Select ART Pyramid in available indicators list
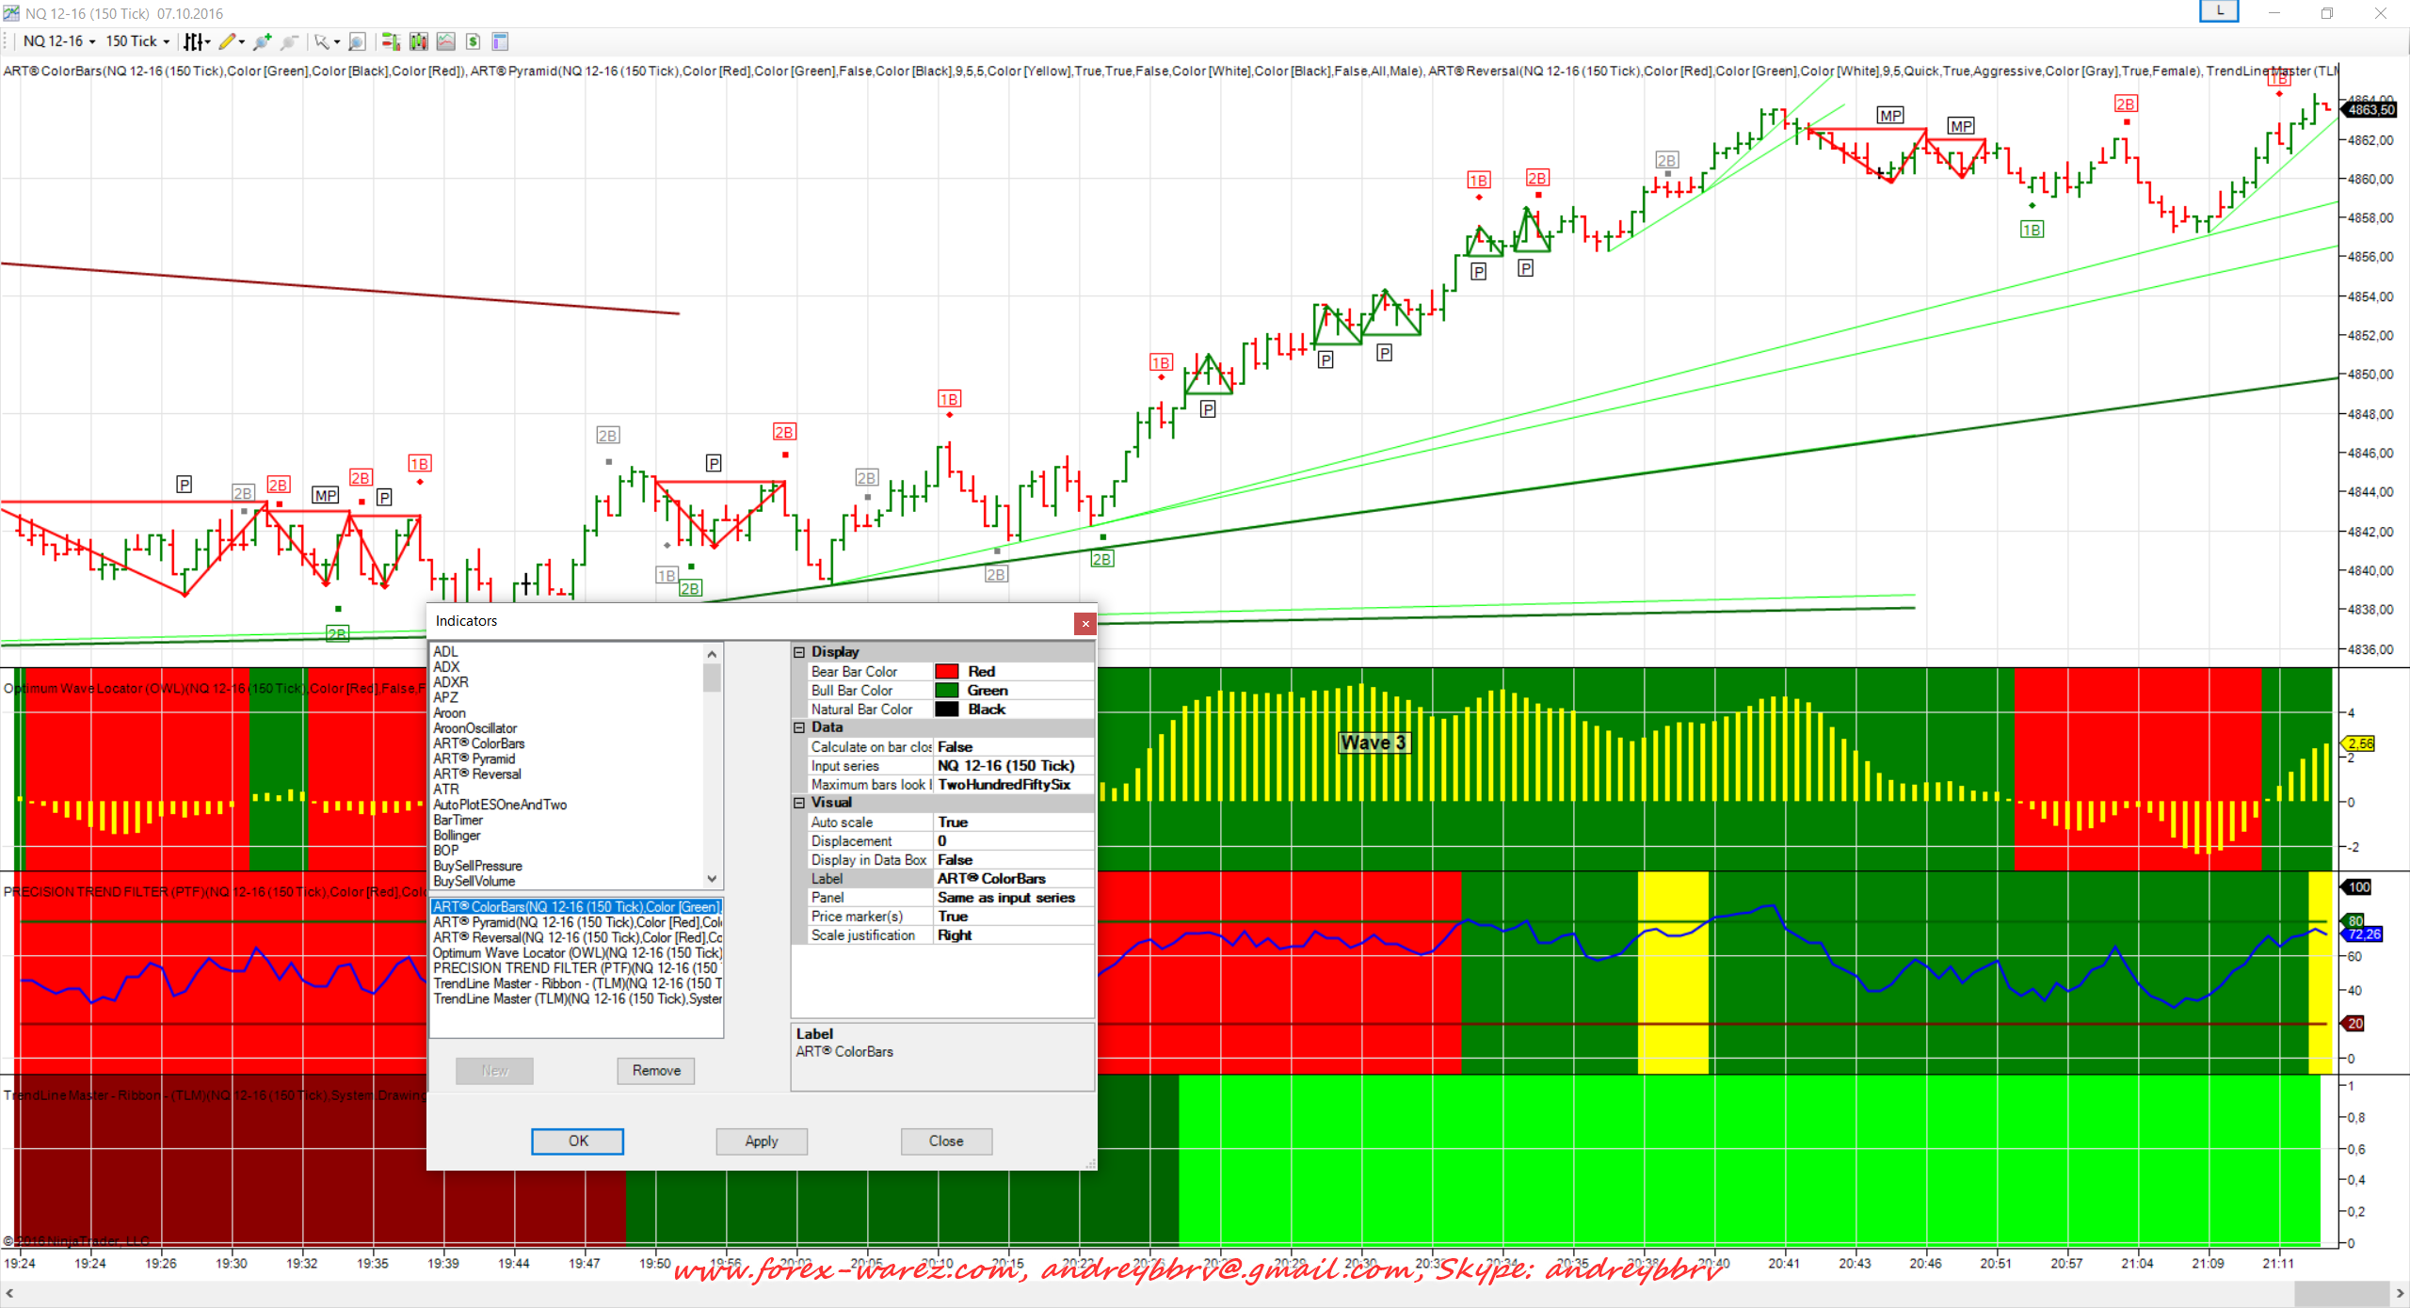Viewport: 2410px width, 1308px height. 474,759
